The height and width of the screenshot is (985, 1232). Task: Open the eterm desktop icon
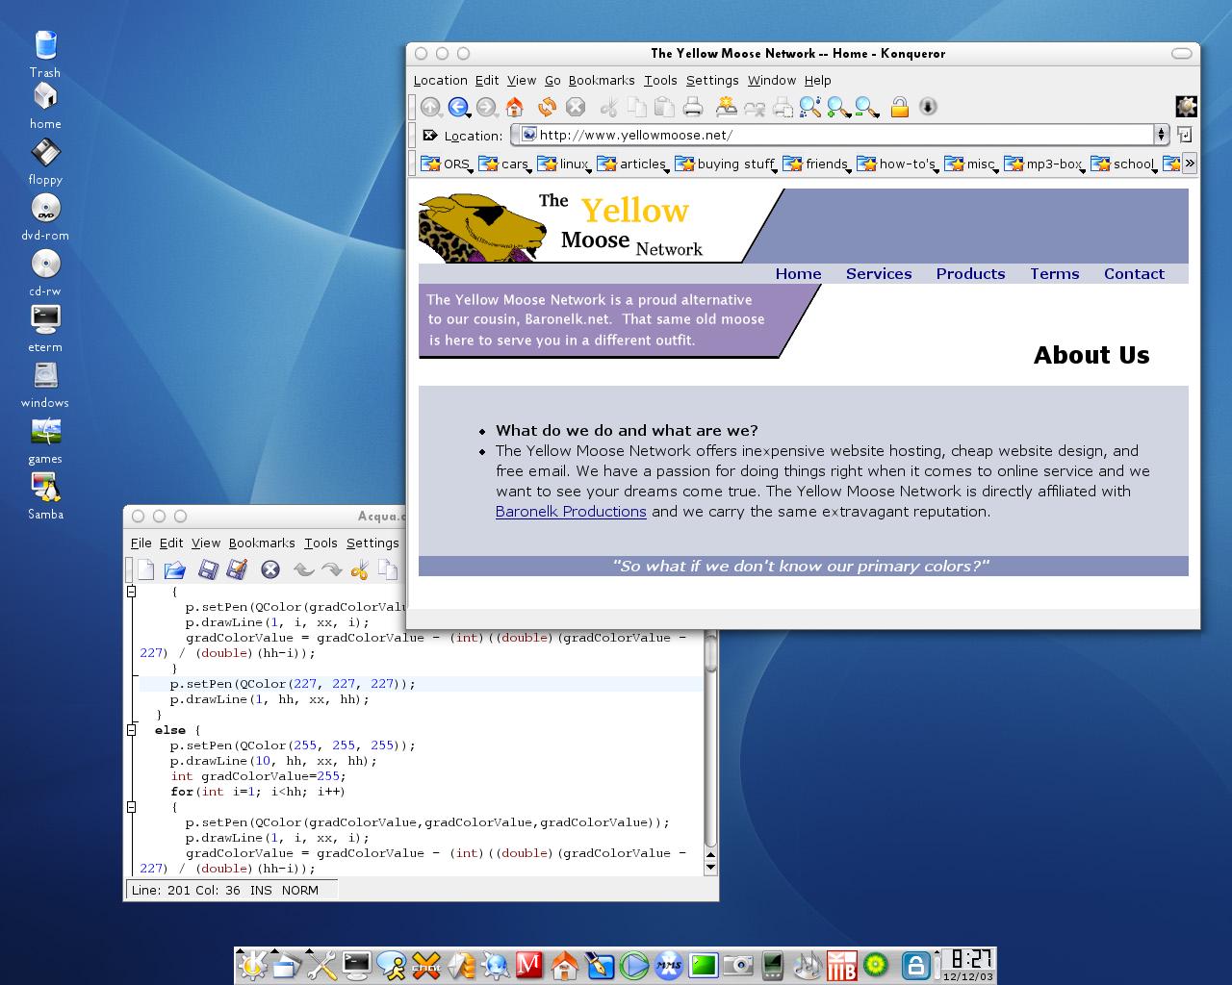[x=45, y=328]
